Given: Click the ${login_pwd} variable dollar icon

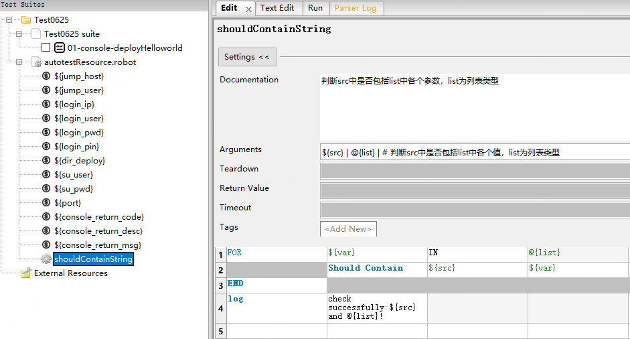Looking at the screenshot, I should (x=46, y=132).
